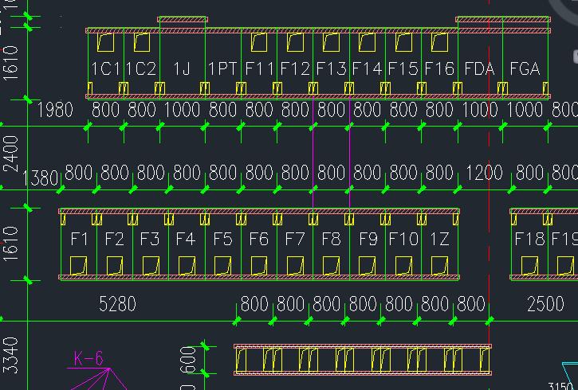Select the 1Z cabinet label
This screenshot has height=390, width=578.
(x=439, y=239)
